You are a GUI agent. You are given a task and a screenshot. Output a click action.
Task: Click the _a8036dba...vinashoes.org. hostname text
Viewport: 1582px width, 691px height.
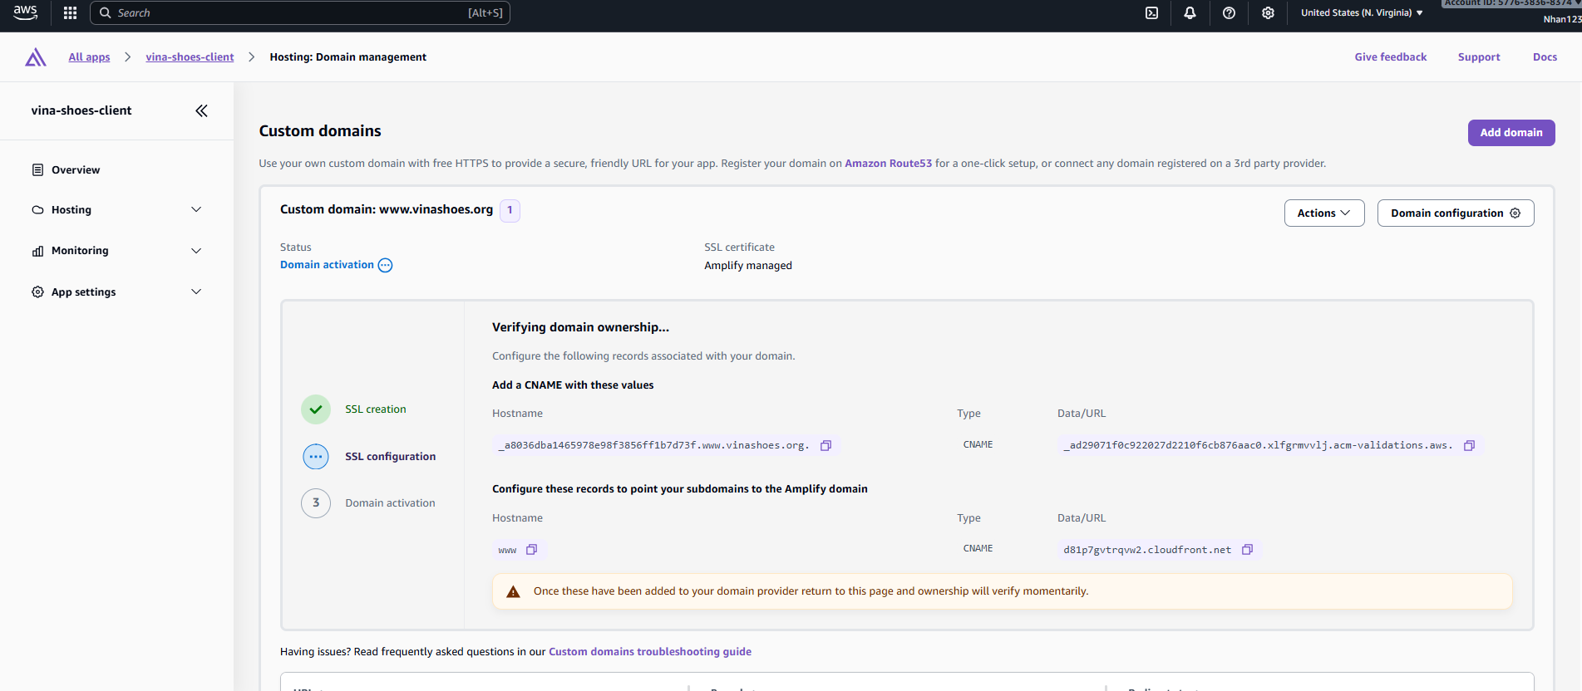653,445
